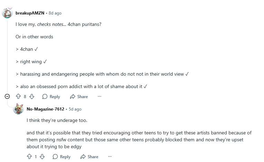
Task: Share the No-Magazine-7612 reply
Action: (89, 157)
